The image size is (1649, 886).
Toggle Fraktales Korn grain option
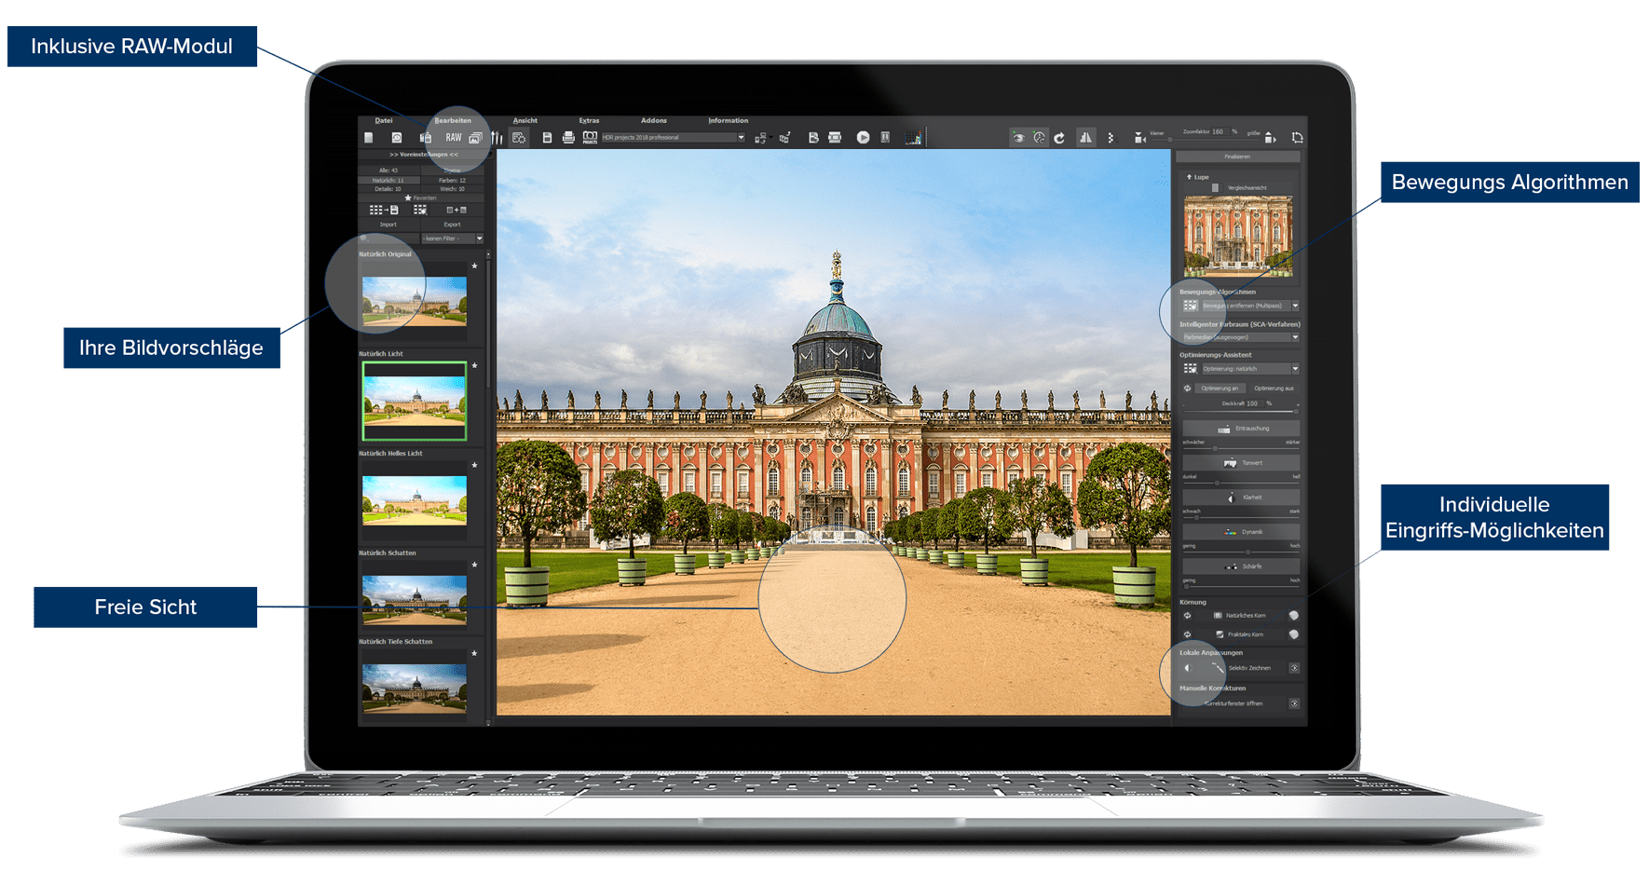point(1239,634)
